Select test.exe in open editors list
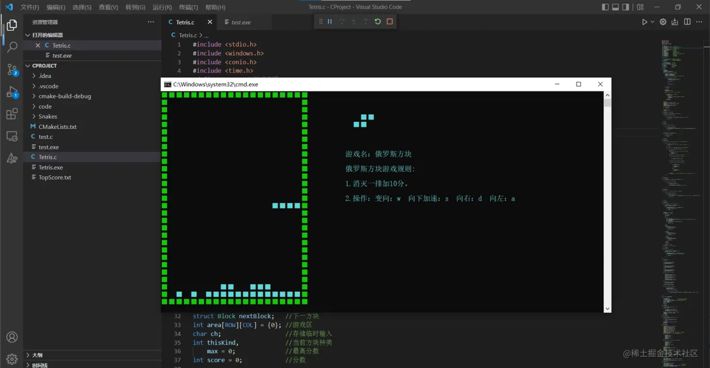Viewport: 710px width, 368px height. (92, 56)
